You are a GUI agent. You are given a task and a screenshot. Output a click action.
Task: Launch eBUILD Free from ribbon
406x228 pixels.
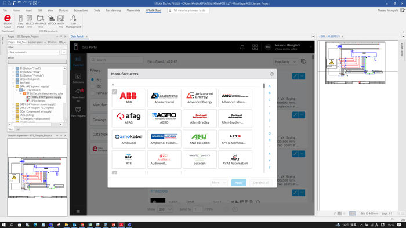pos(30,21)
